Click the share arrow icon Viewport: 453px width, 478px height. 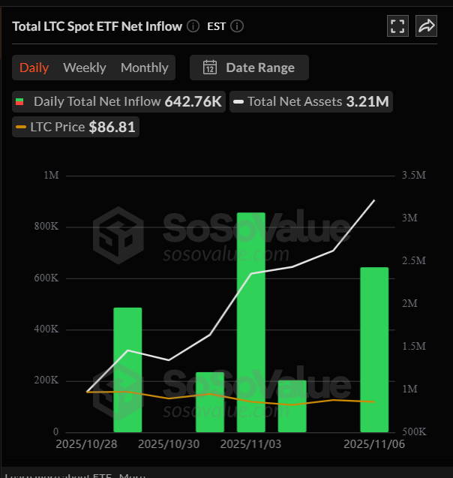coord(426,26)
